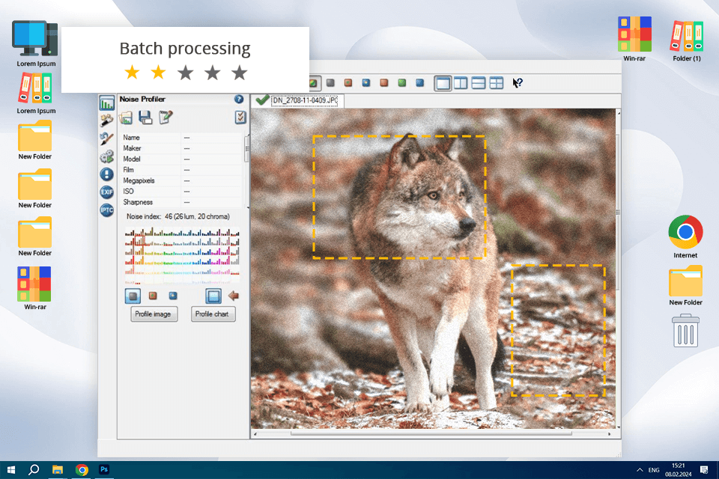The width and height of the screenshot is (719, 479).
Task: Open the Internet Chrome desktop shortcut
Action: click(685, 237)
